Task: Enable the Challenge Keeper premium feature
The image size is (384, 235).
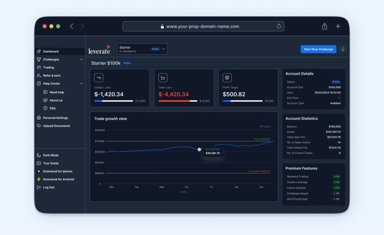Action: 336,194
